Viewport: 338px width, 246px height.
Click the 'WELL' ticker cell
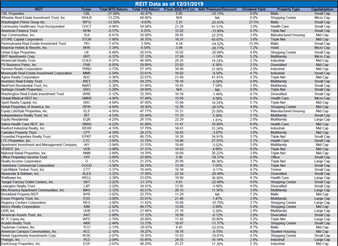[87, 178]
